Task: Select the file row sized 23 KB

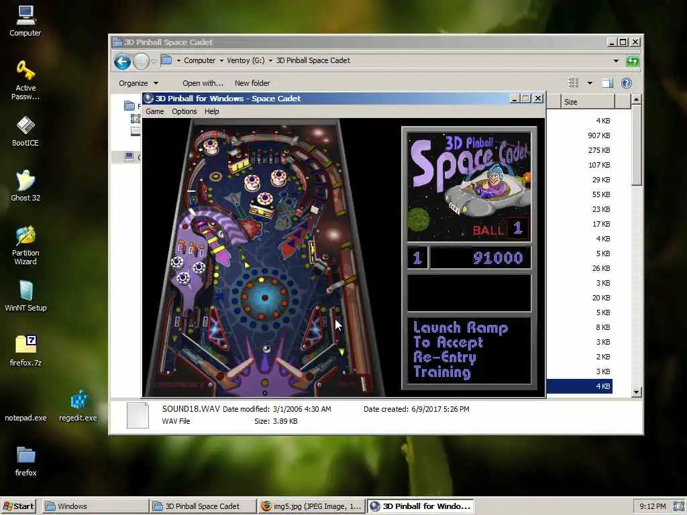Action: [x=579, y=209]
